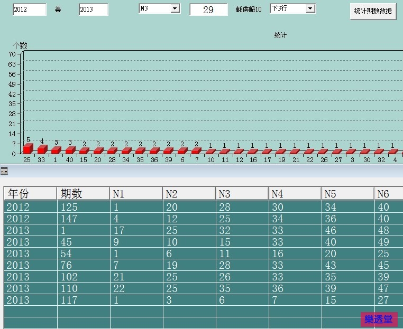Click the start year field showing 2012
The width and height of the screenshot is (403, 329).
[x=29, y=10]
